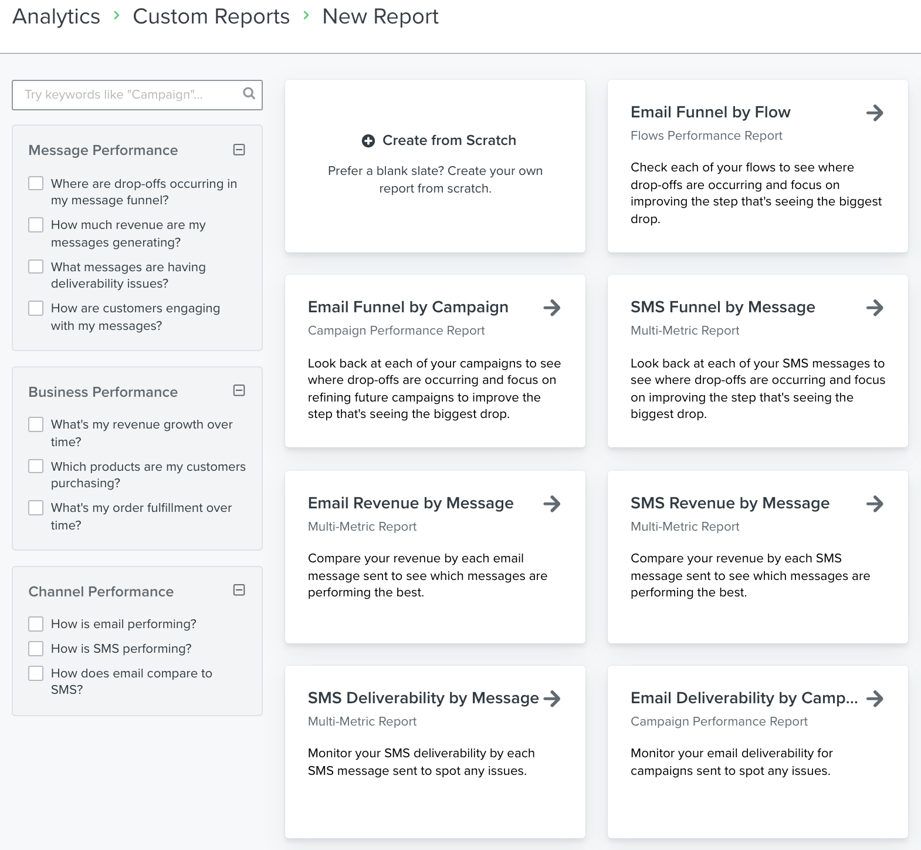Viewport: 921px width, 850px height.
Task: Collapse the Channel Performance section
Action: coord(239,590)
